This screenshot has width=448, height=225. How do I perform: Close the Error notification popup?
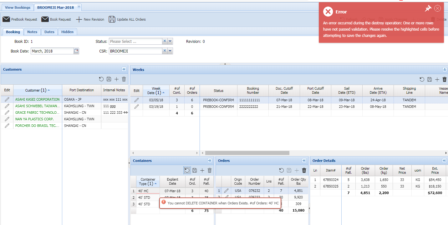(x=437, y=8)
